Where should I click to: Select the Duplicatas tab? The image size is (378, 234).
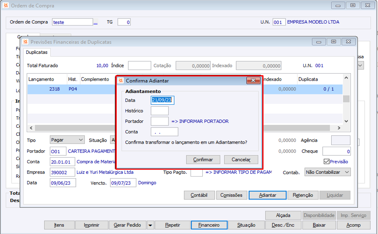click(37, 52)
